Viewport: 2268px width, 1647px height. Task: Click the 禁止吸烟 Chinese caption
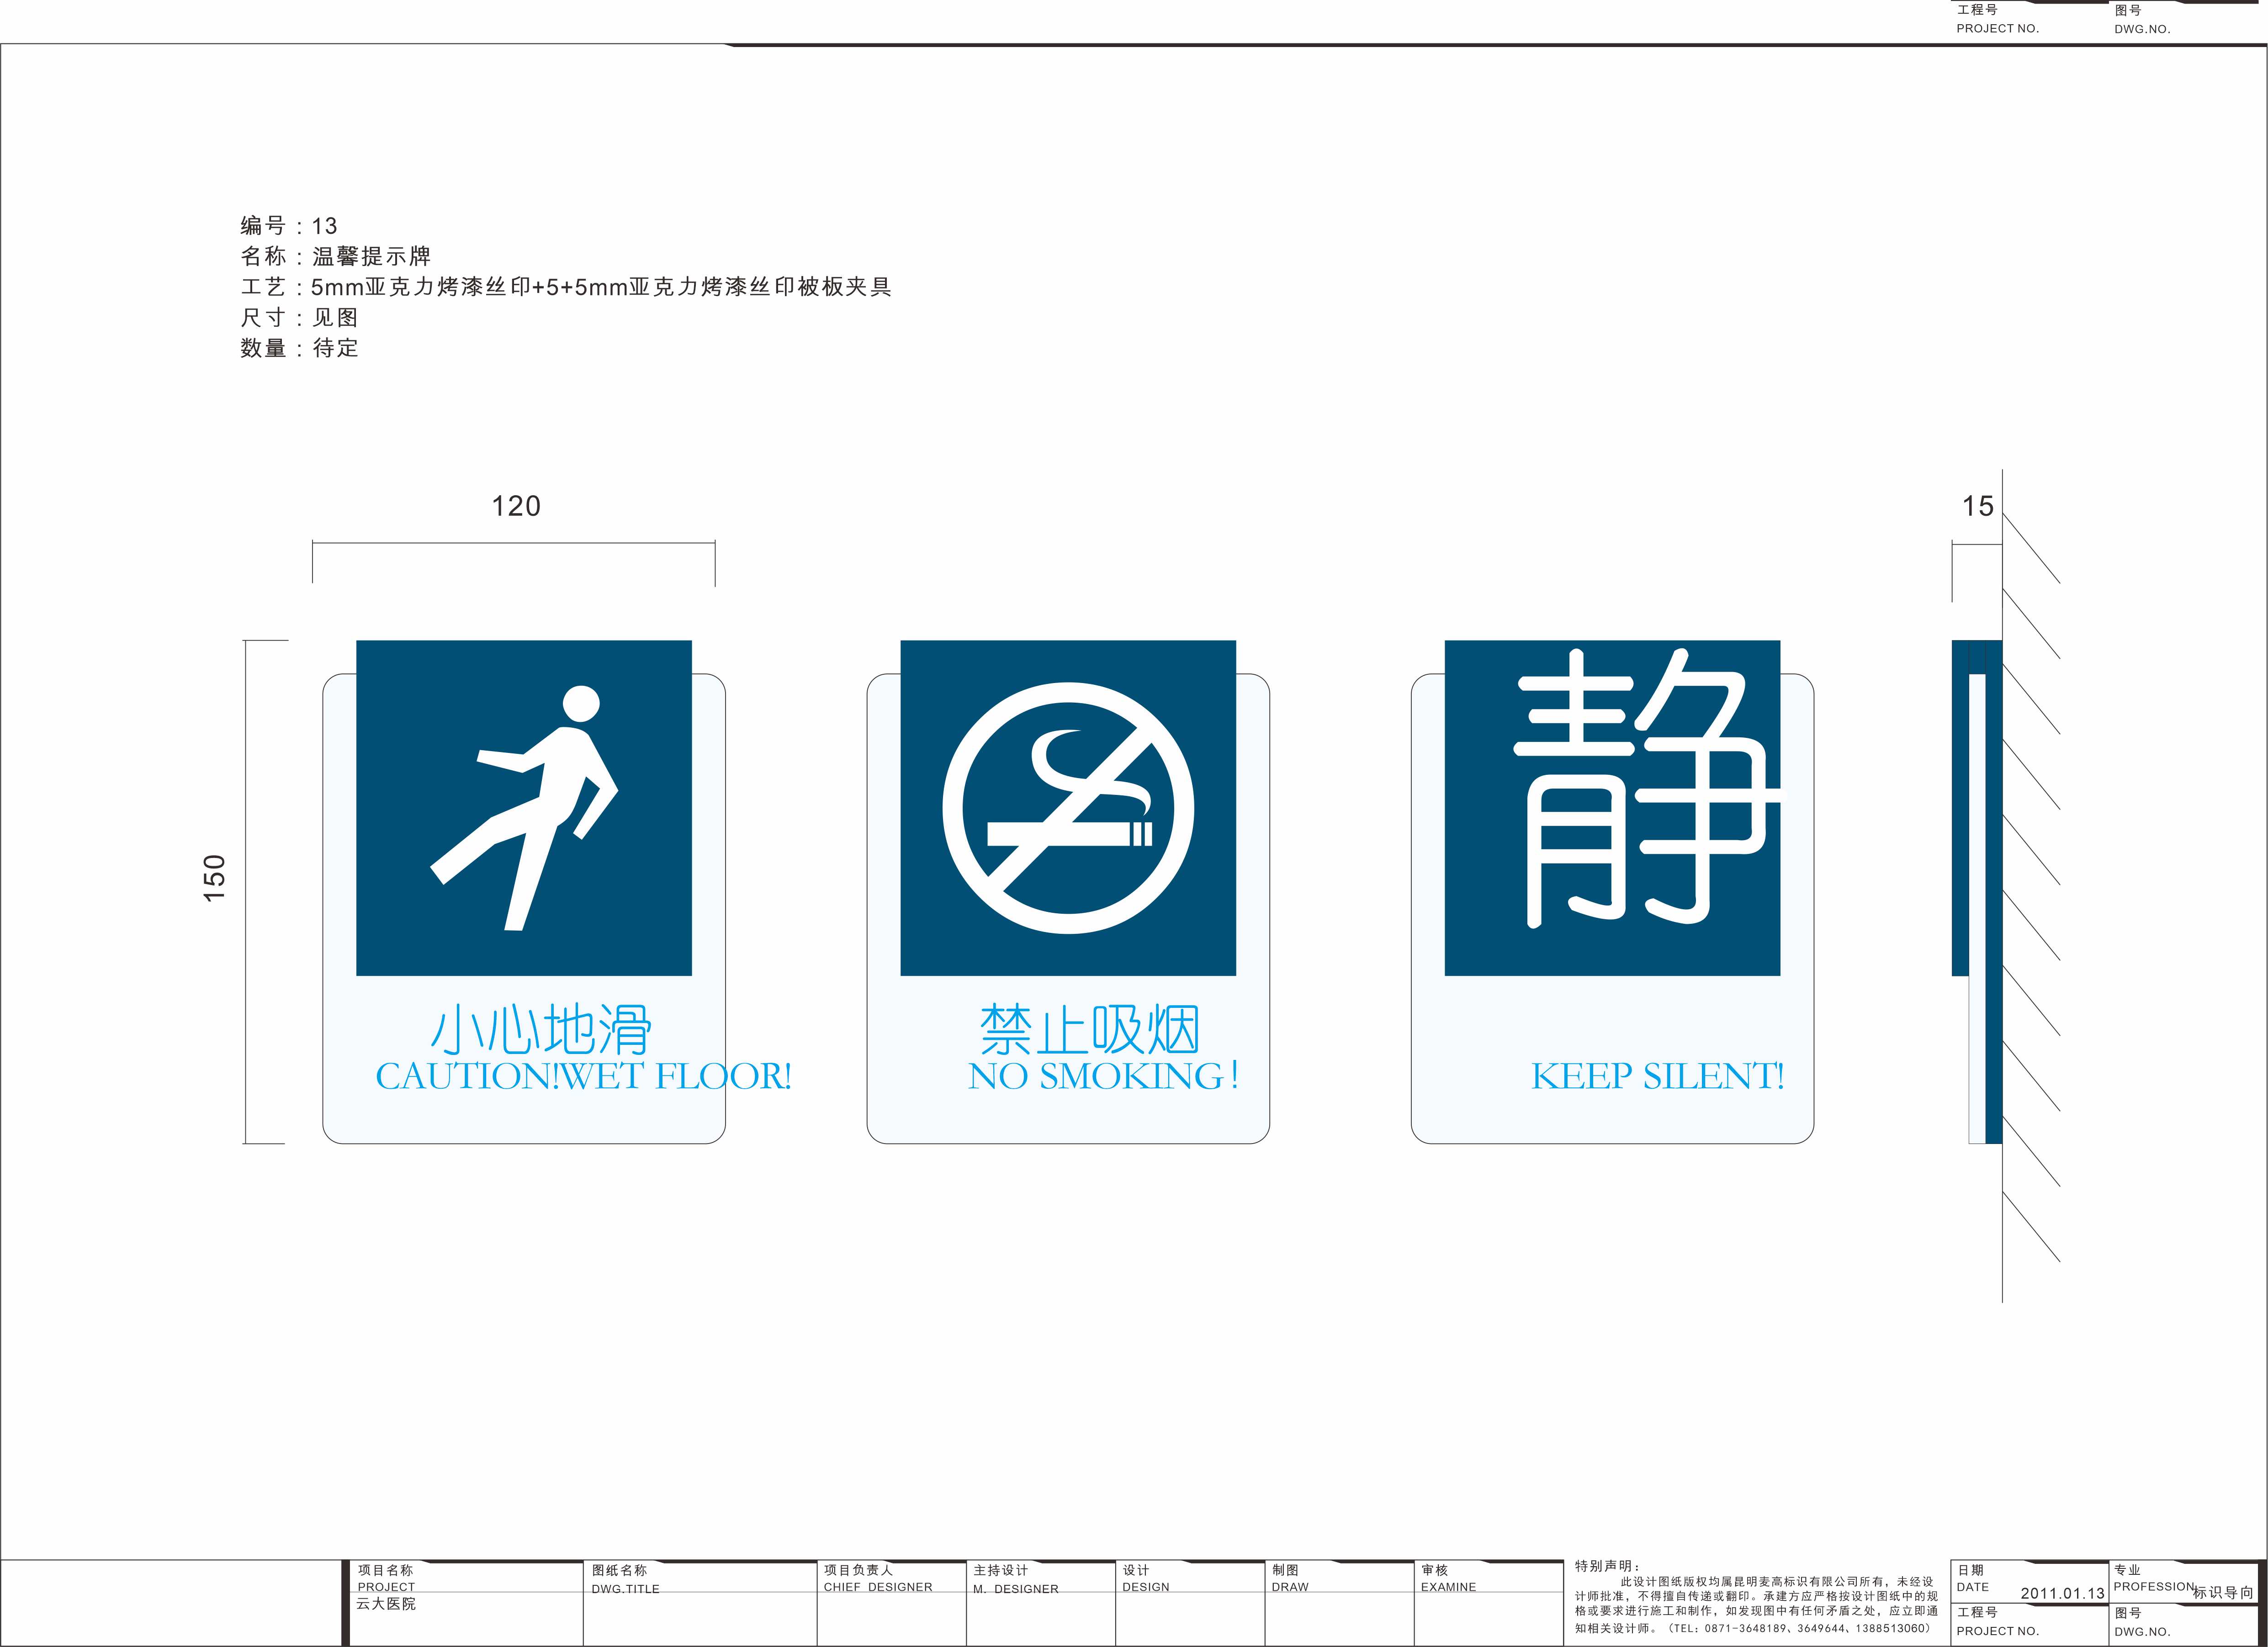tap(1089, 1030)
